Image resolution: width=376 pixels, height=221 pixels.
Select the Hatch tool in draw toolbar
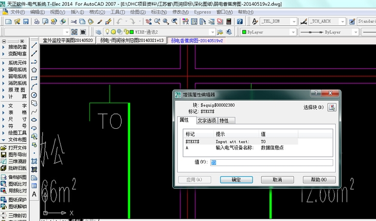tap(34, 161)
